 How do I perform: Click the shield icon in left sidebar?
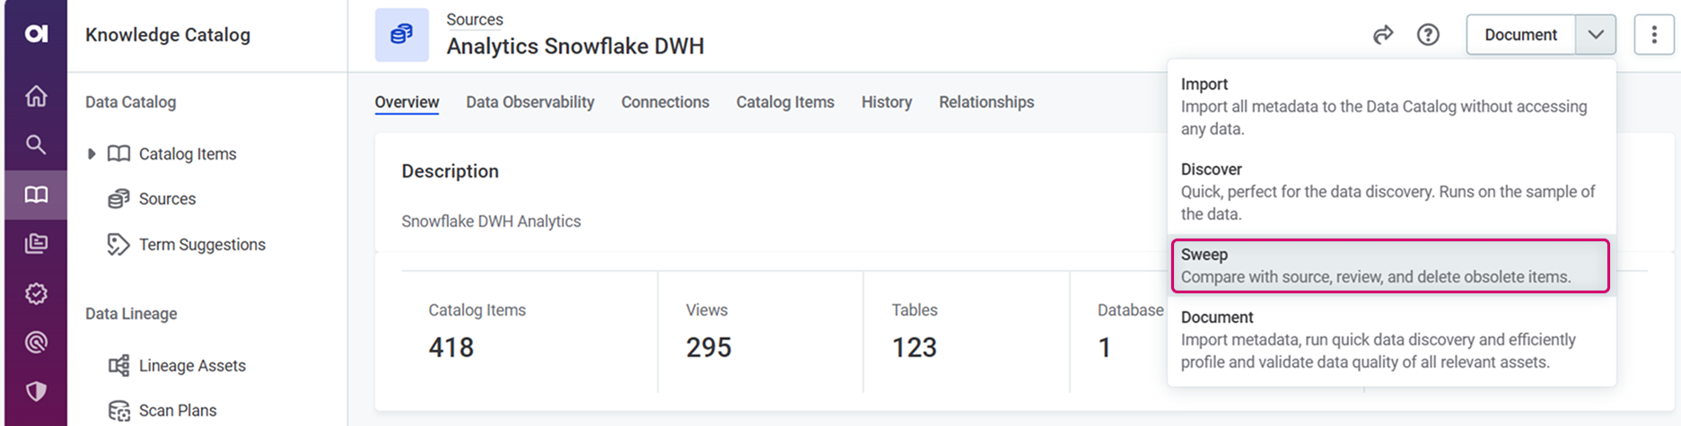click(36, 391)
